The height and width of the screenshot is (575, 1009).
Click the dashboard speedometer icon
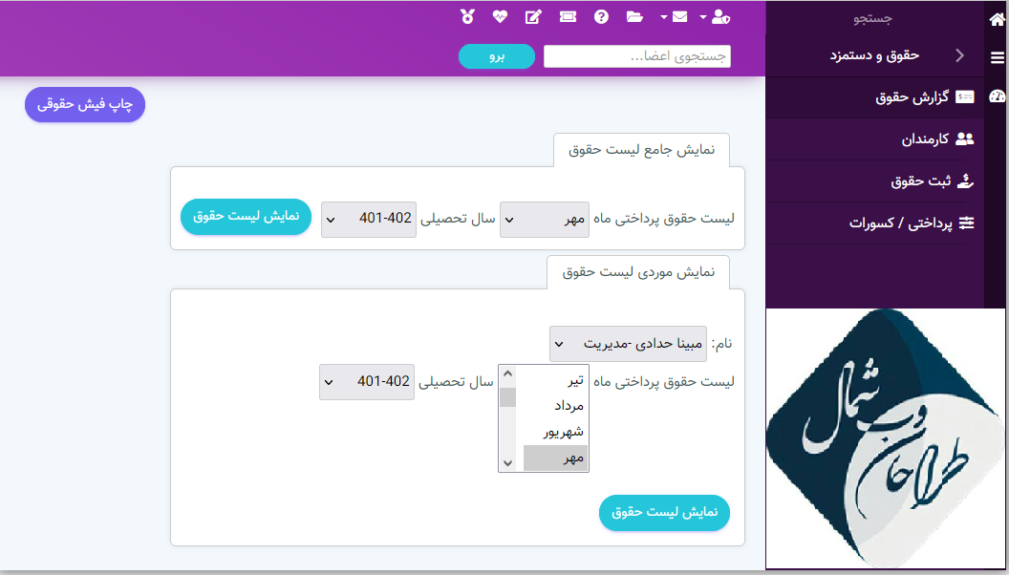997,96
